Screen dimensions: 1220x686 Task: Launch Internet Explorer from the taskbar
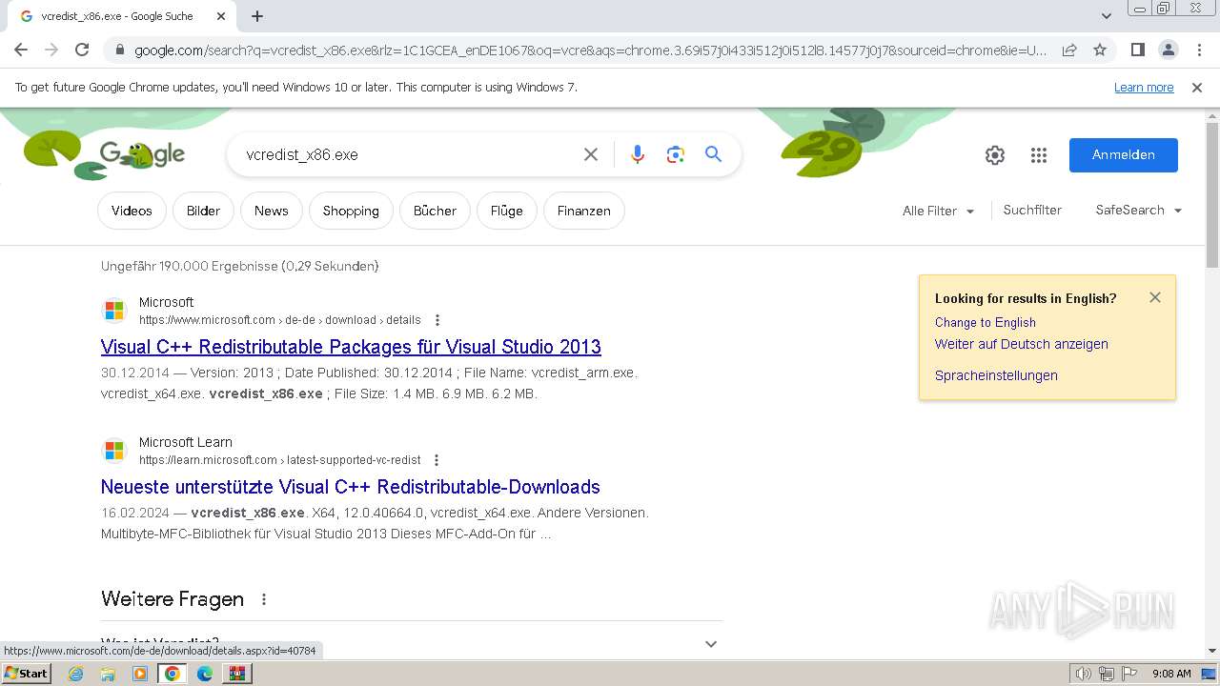coord(76,674)
